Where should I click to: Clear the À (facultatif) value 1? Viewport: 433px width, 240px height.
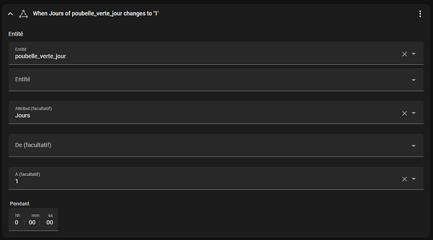(x=404, y=179)
